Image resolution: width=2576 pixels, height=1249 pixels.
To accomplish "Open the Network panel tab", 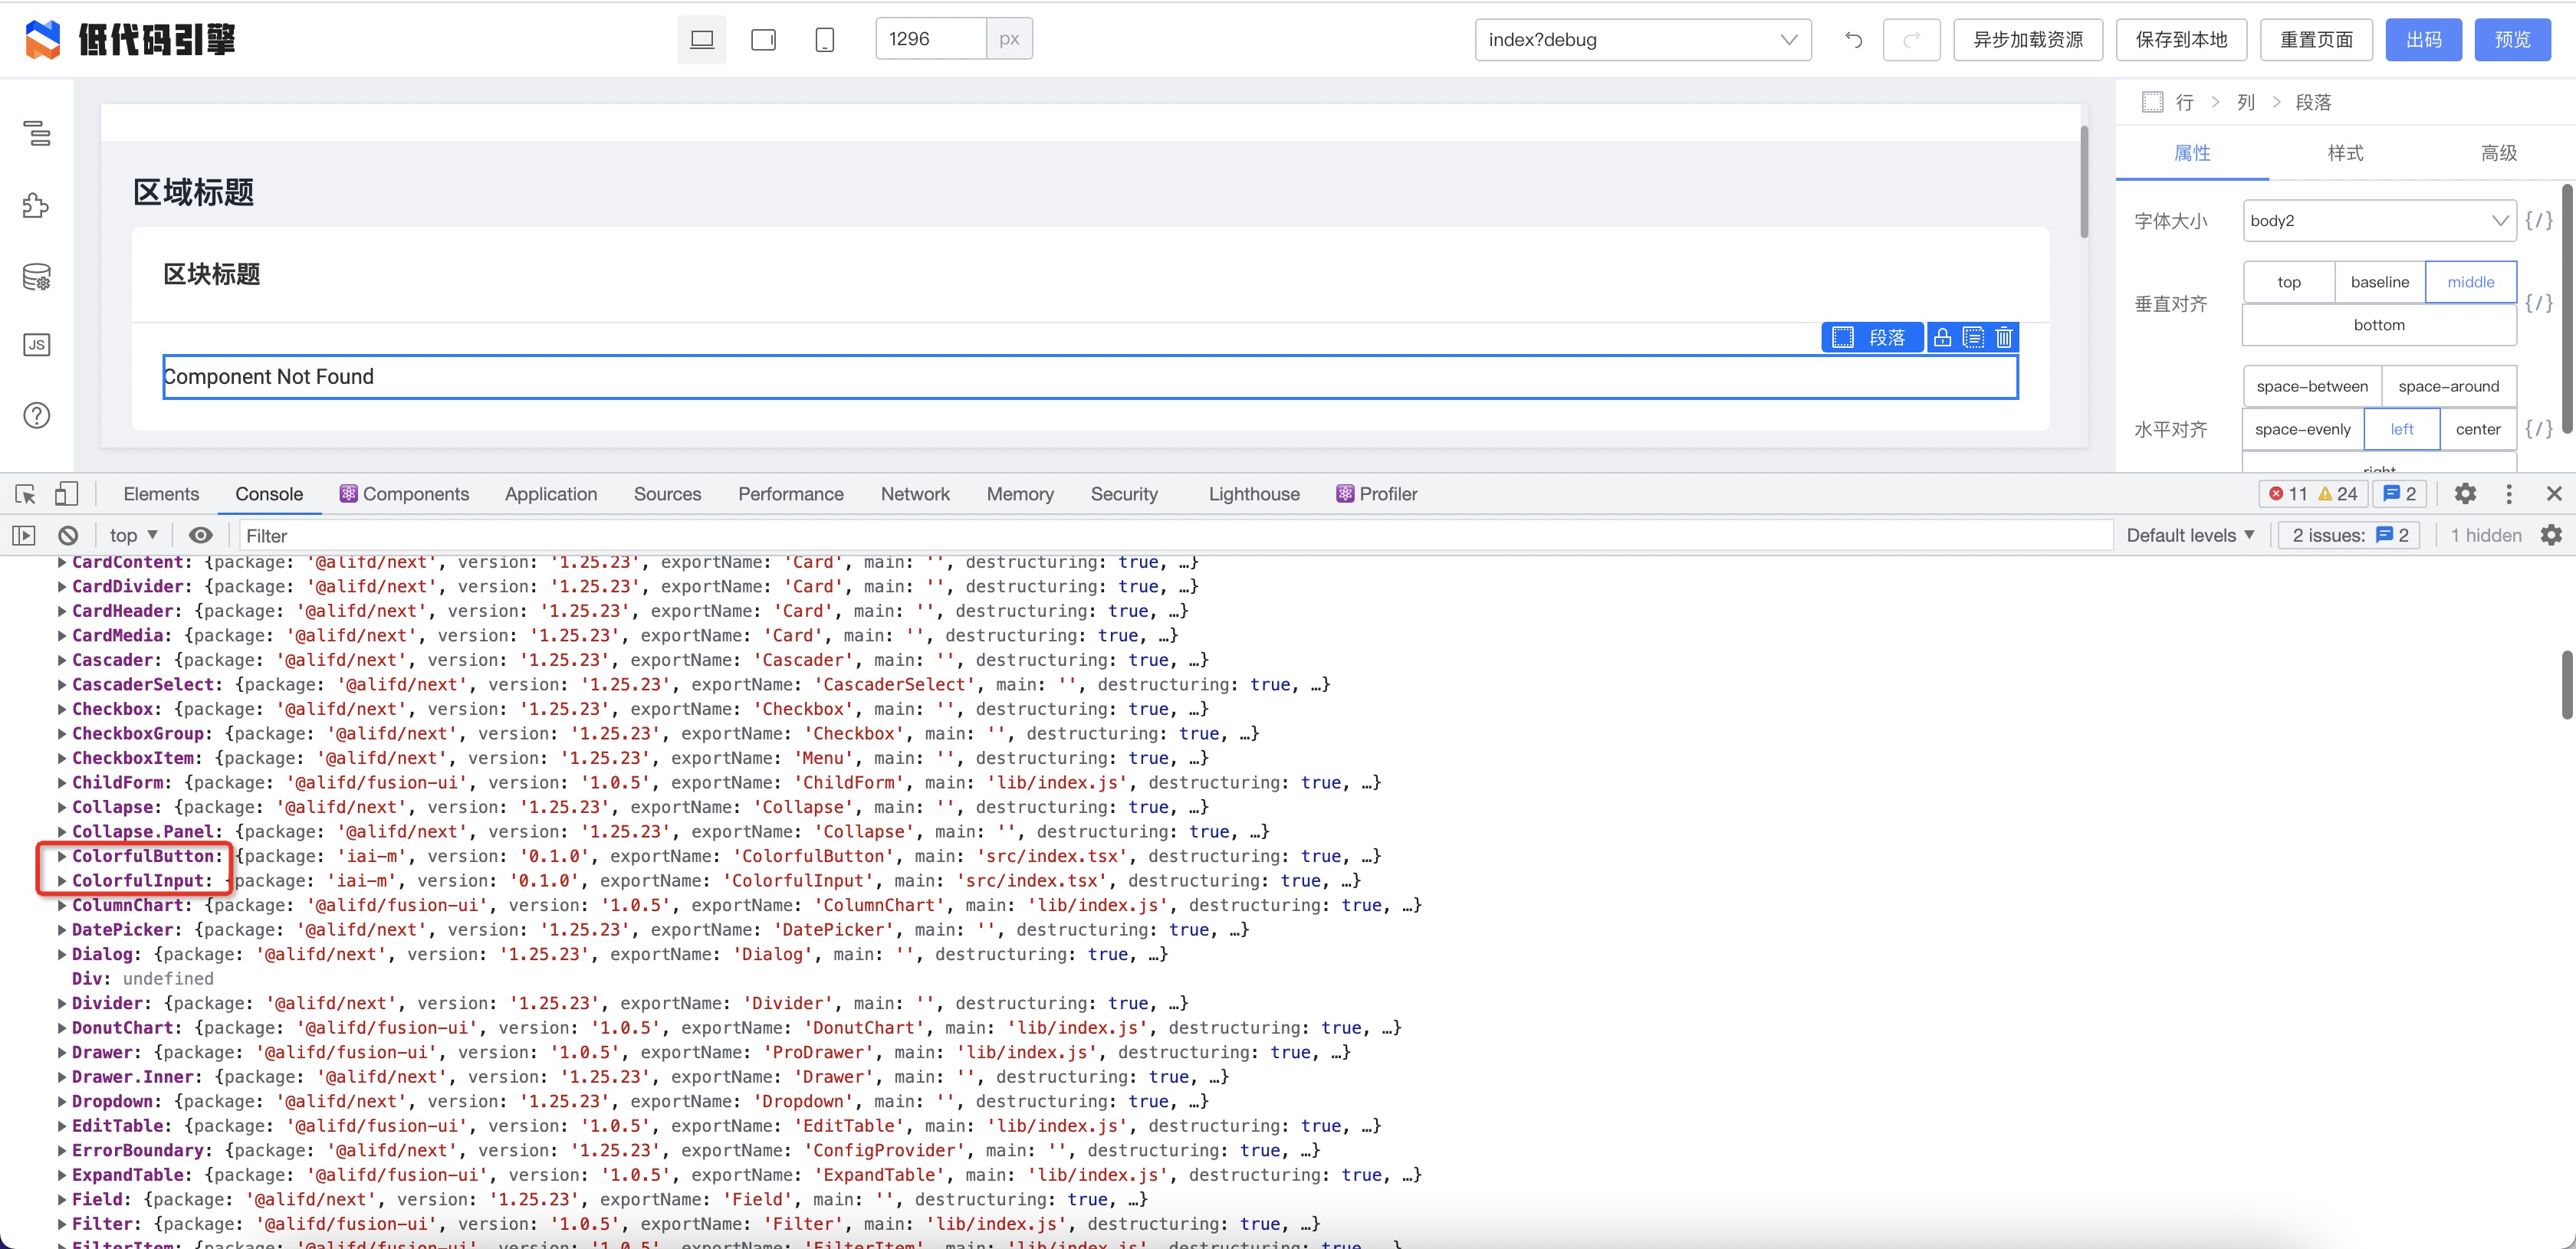I will 915,493.
